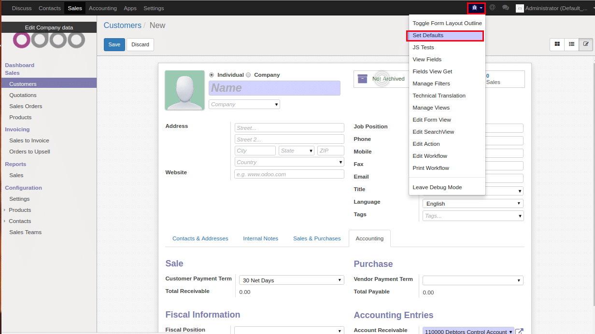Choose Edit SearchView menu entry
The image size is (595, 334).
click(447, 132)
